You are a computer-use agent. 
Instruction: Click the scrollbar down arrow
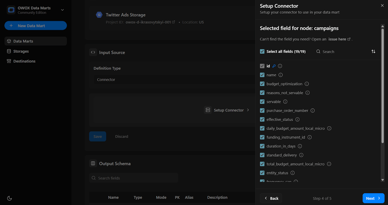383,180
